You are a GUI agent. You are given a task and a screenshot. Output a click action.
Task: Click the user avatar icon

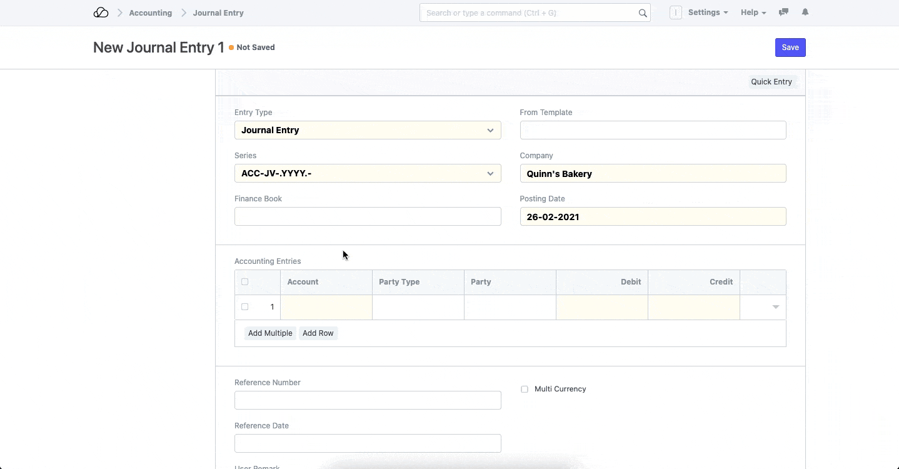(675, 13)
